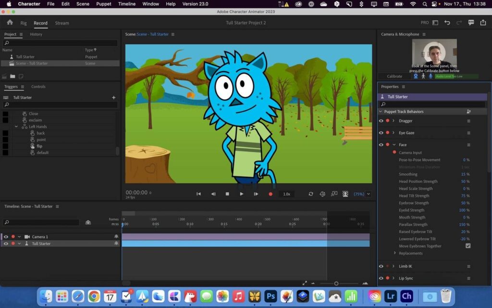Expand the Dragger behavior
The image size is (492, 308).
pos(394,121)
